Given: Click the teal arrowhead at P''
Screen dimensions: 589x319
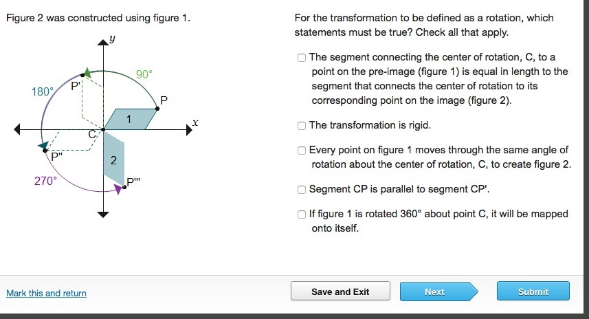Looking at the screenshot, I should 43,146.
